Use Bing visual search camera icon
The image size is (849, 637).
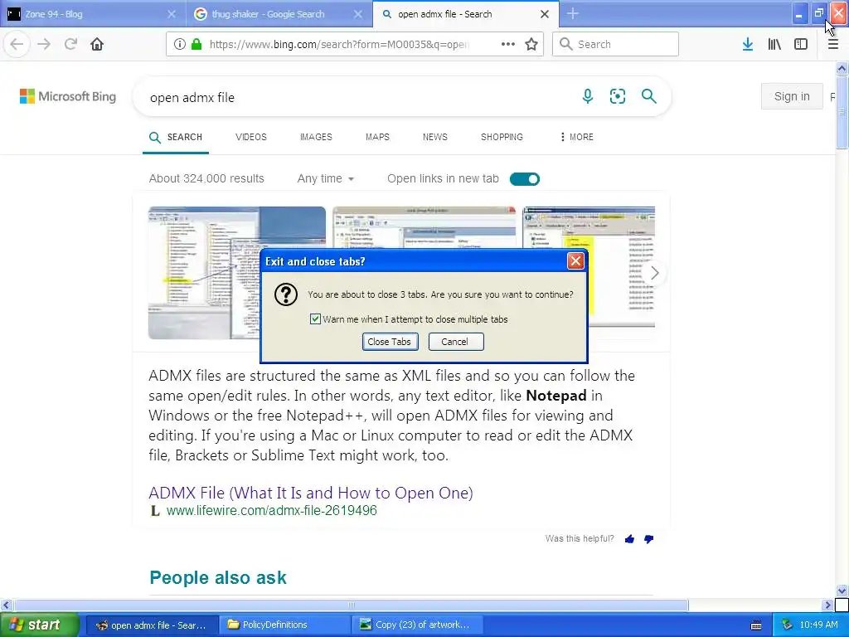(x=617, y=96)
